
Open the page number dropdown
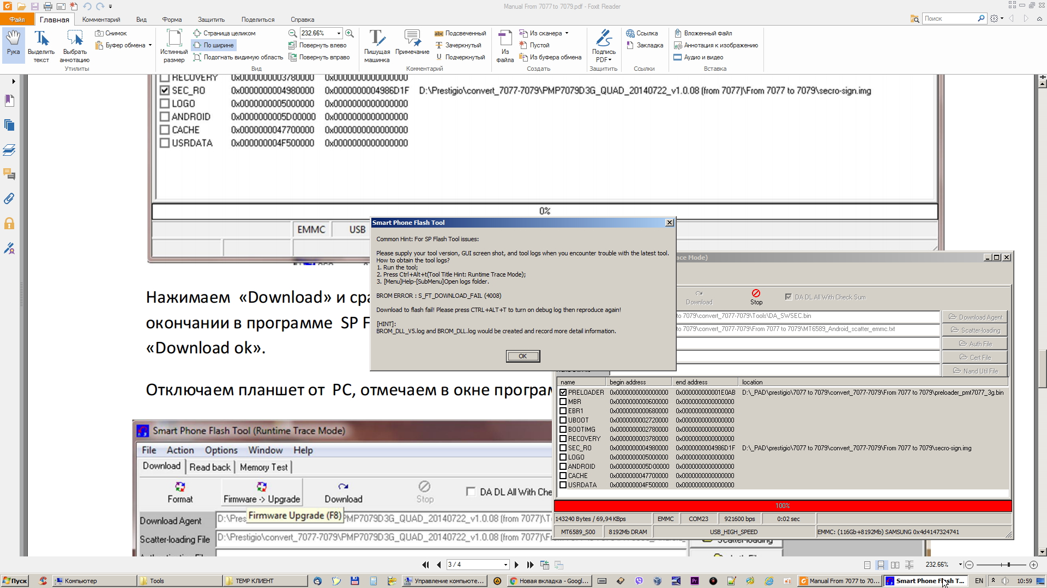(506, 565)
